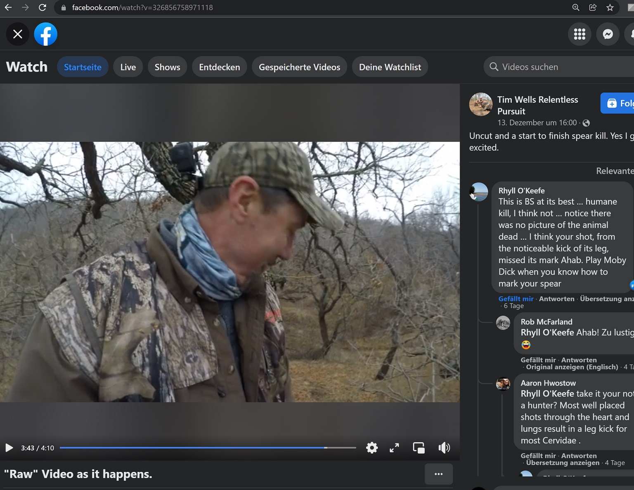This screenshot has width=634, height=490.
Task: Reply to Rob McFarland's comment
Action: [579, 360]
